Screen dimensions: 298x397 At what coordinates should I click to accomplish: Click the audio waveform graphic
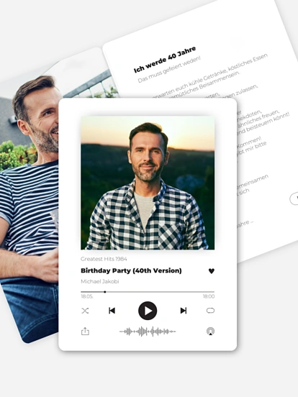[x=148, y=332]
